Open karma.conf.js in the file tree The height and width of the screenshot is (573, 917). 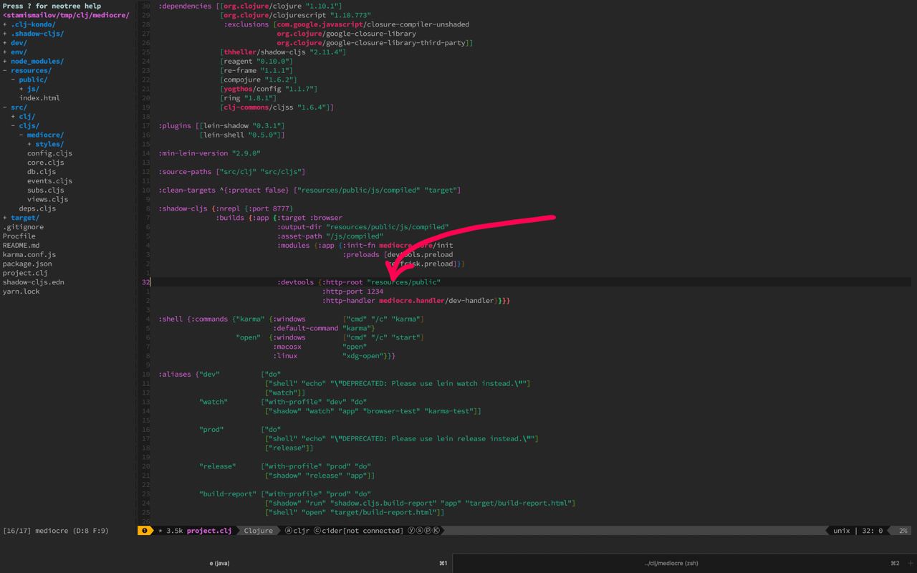[29, 255]
